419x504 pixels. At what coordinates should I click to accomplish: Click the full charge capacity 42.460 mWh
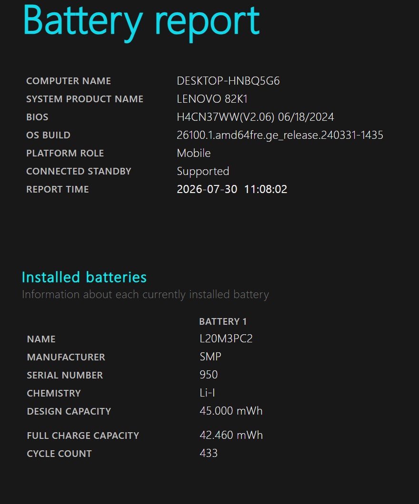231,435
